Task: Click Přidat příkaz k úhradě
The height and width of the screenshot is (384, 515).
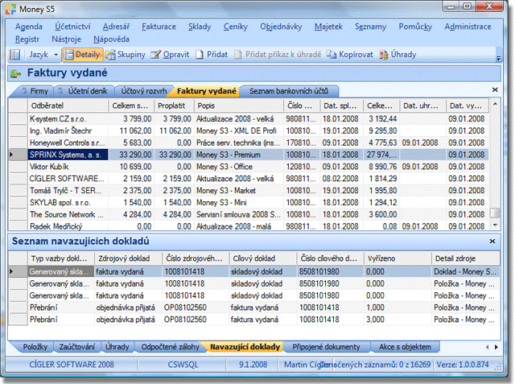Action: coord(278,55)
